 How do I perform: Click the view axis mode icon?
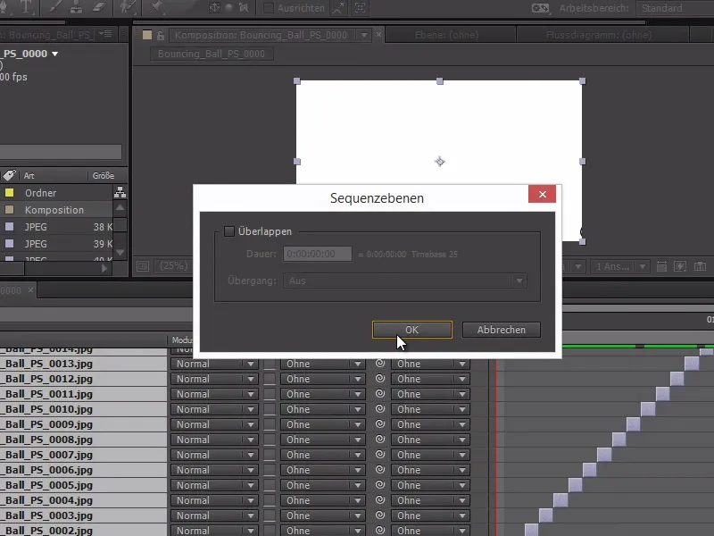click(244, 8)
